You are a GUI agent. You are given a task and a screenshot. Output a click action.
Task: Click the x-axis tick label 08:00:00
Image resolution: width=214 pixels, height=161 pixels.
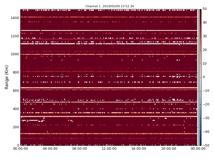[79, 149]
